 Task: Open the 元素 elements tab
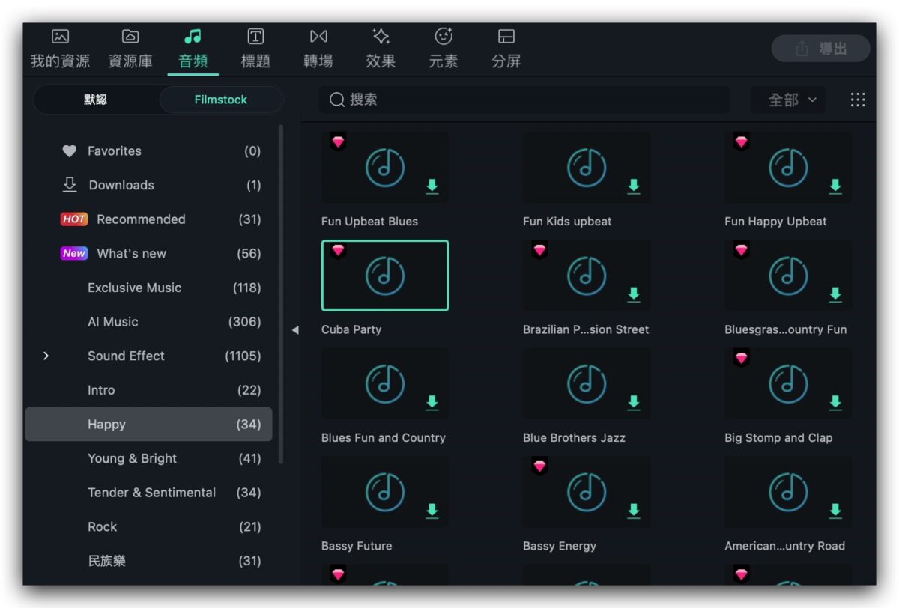coord(444,49)
